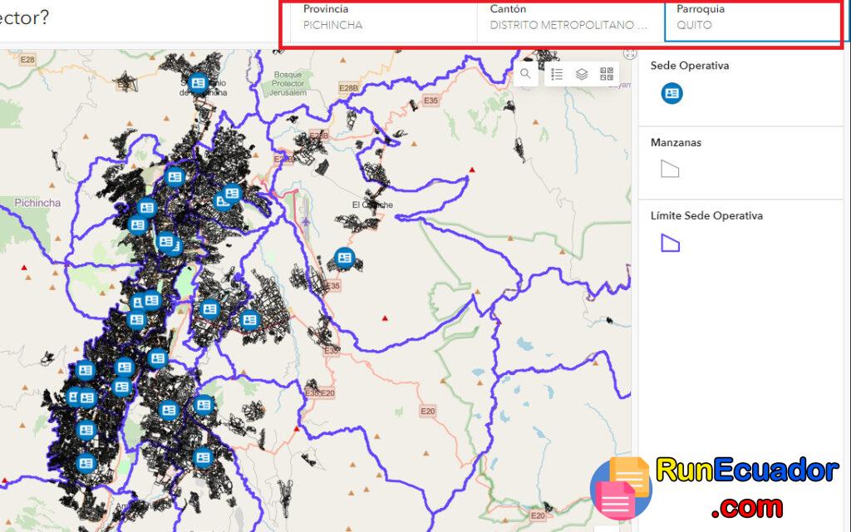This screenshot has height=532, width=851.
Task: Click the Sede Operativa legend symbol
Action: [x=671, y=94]
